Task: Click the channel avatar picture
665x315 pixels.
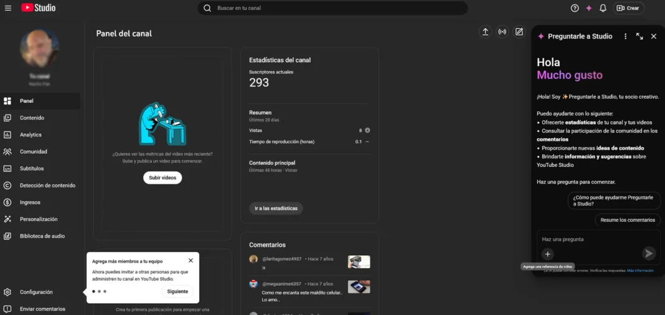Action: coord(39,49)
